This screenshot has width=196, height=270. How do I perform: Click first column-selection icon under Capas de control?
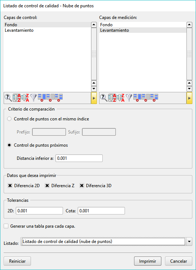tap(42, 98)
